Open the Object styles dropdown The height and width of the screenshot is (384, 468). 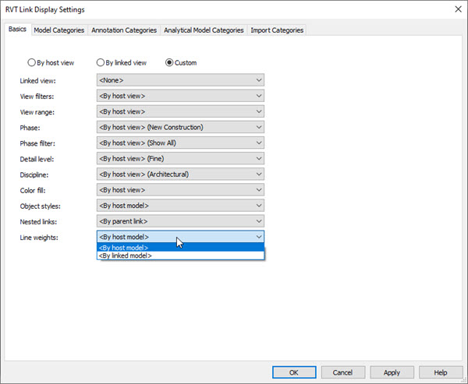(x=180, y=205)
